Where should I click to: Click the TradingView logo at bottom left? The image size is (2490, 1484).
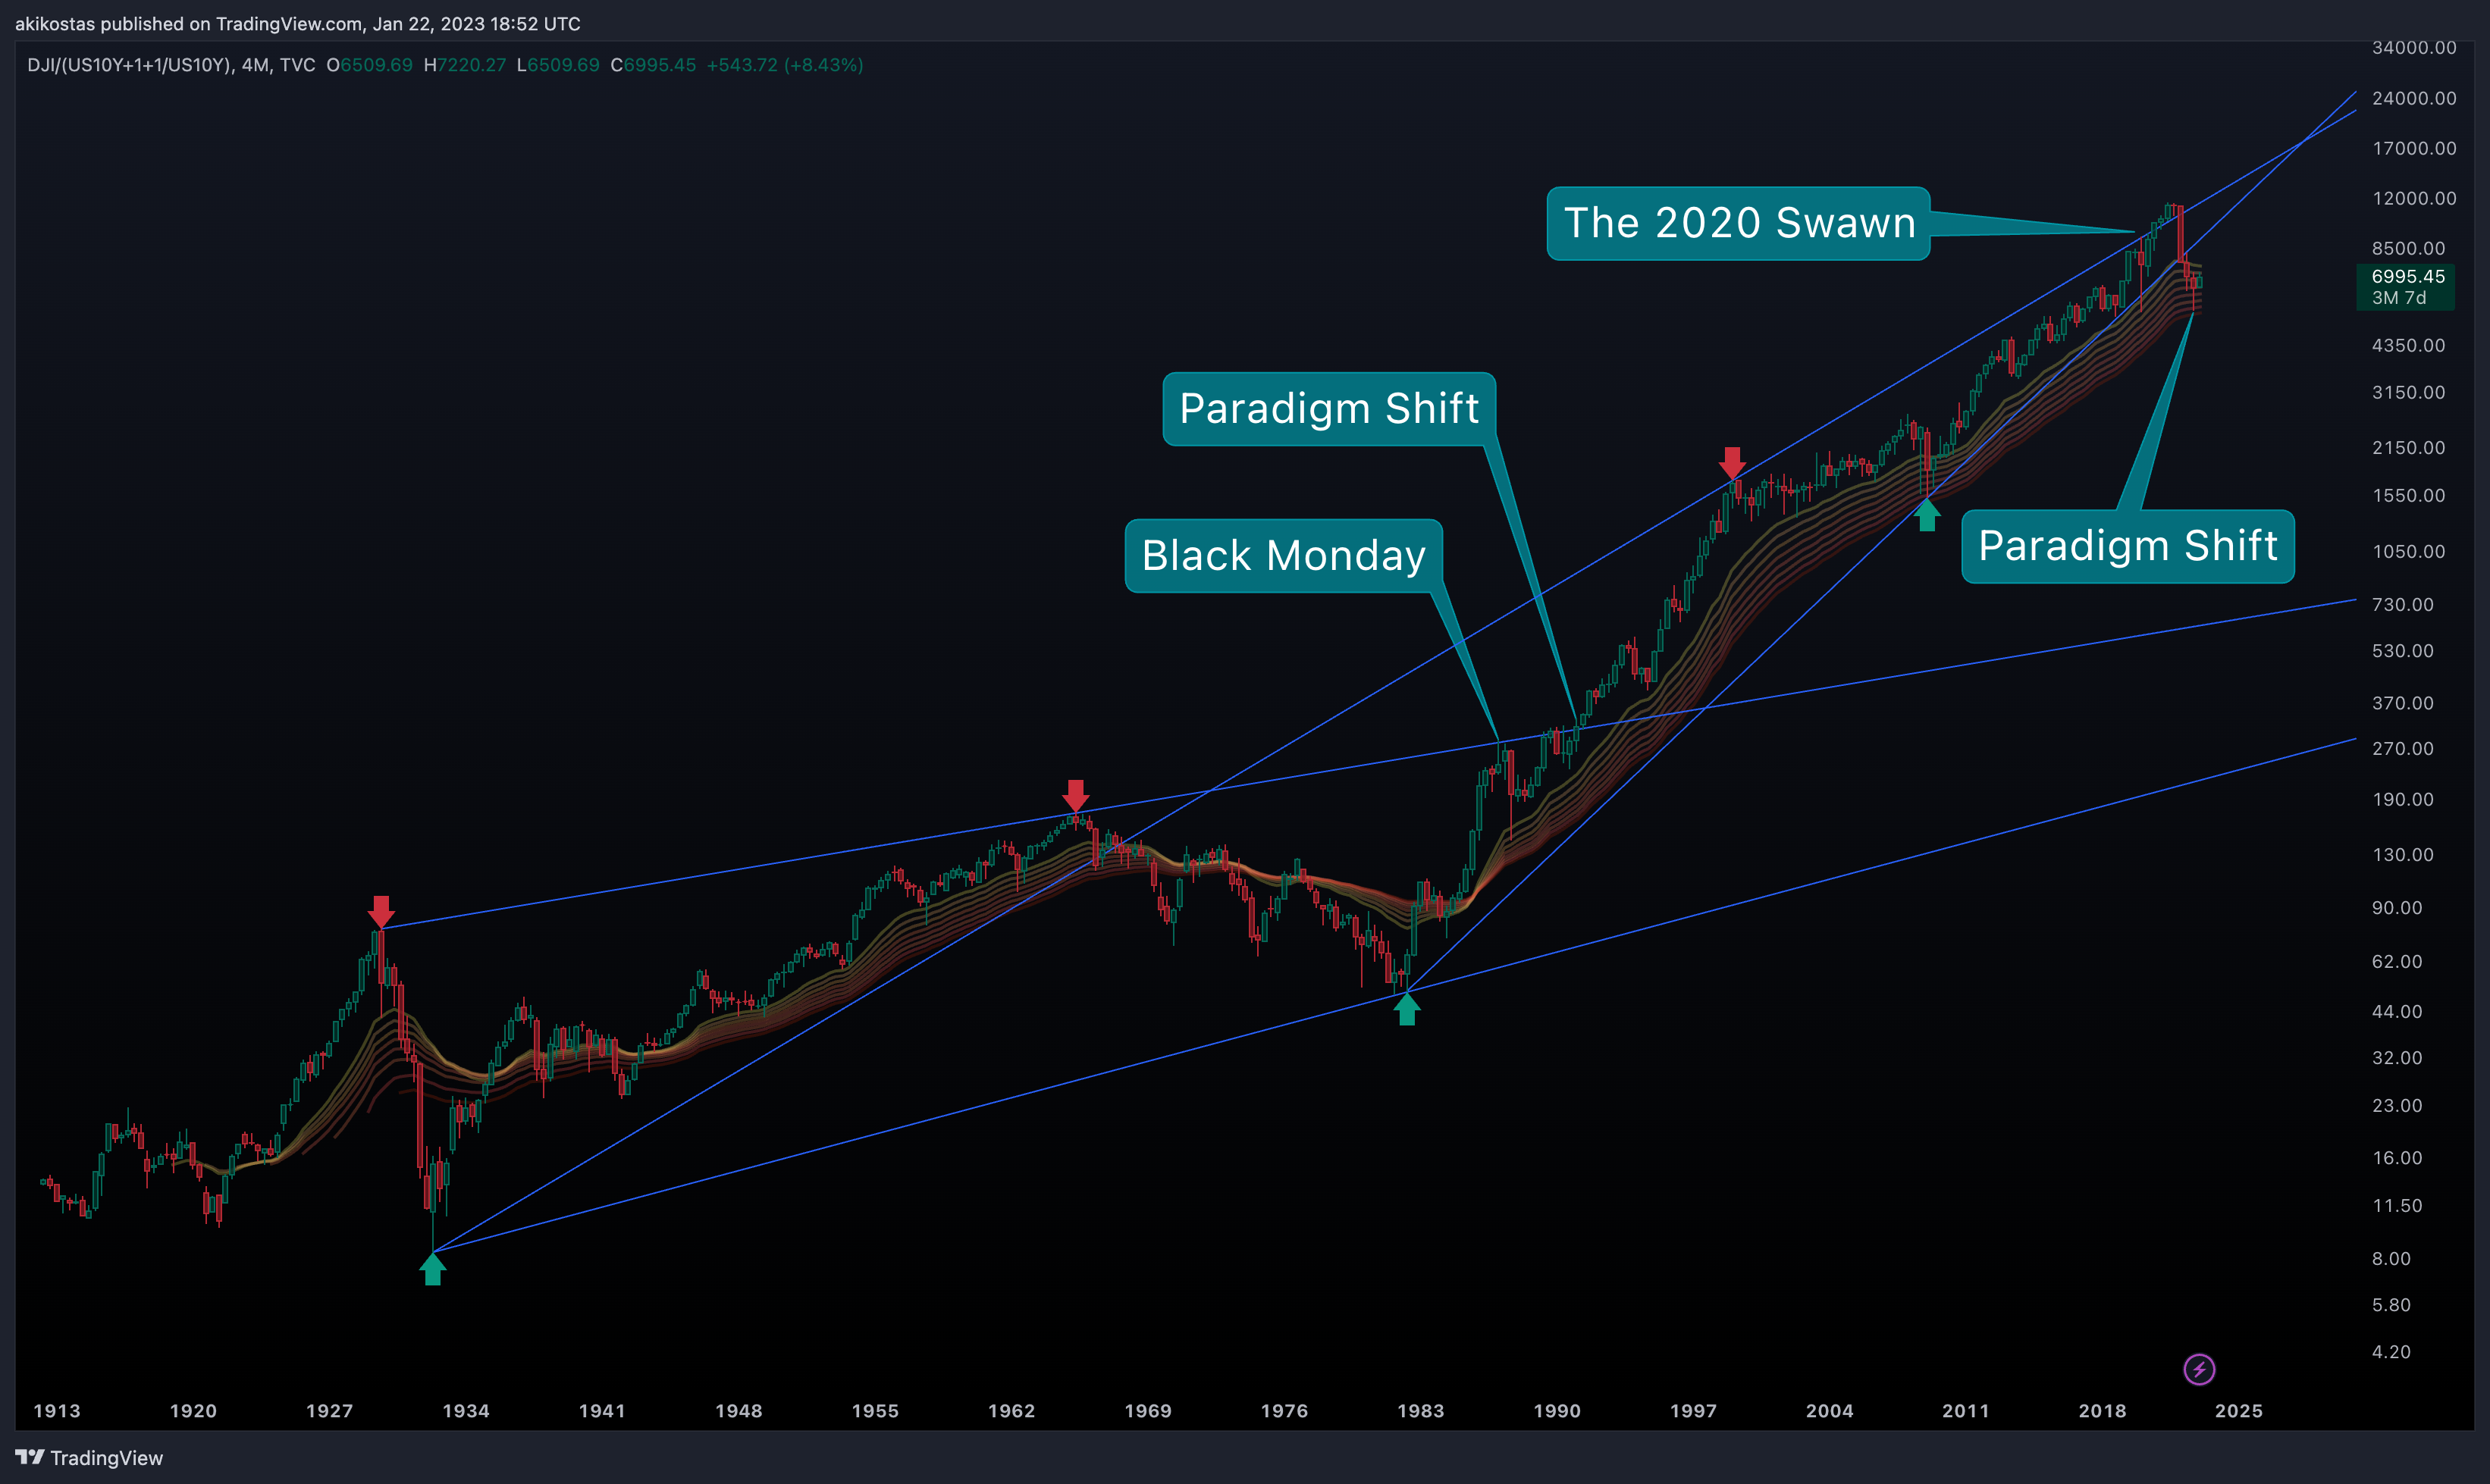click(x=89, y=1458)
